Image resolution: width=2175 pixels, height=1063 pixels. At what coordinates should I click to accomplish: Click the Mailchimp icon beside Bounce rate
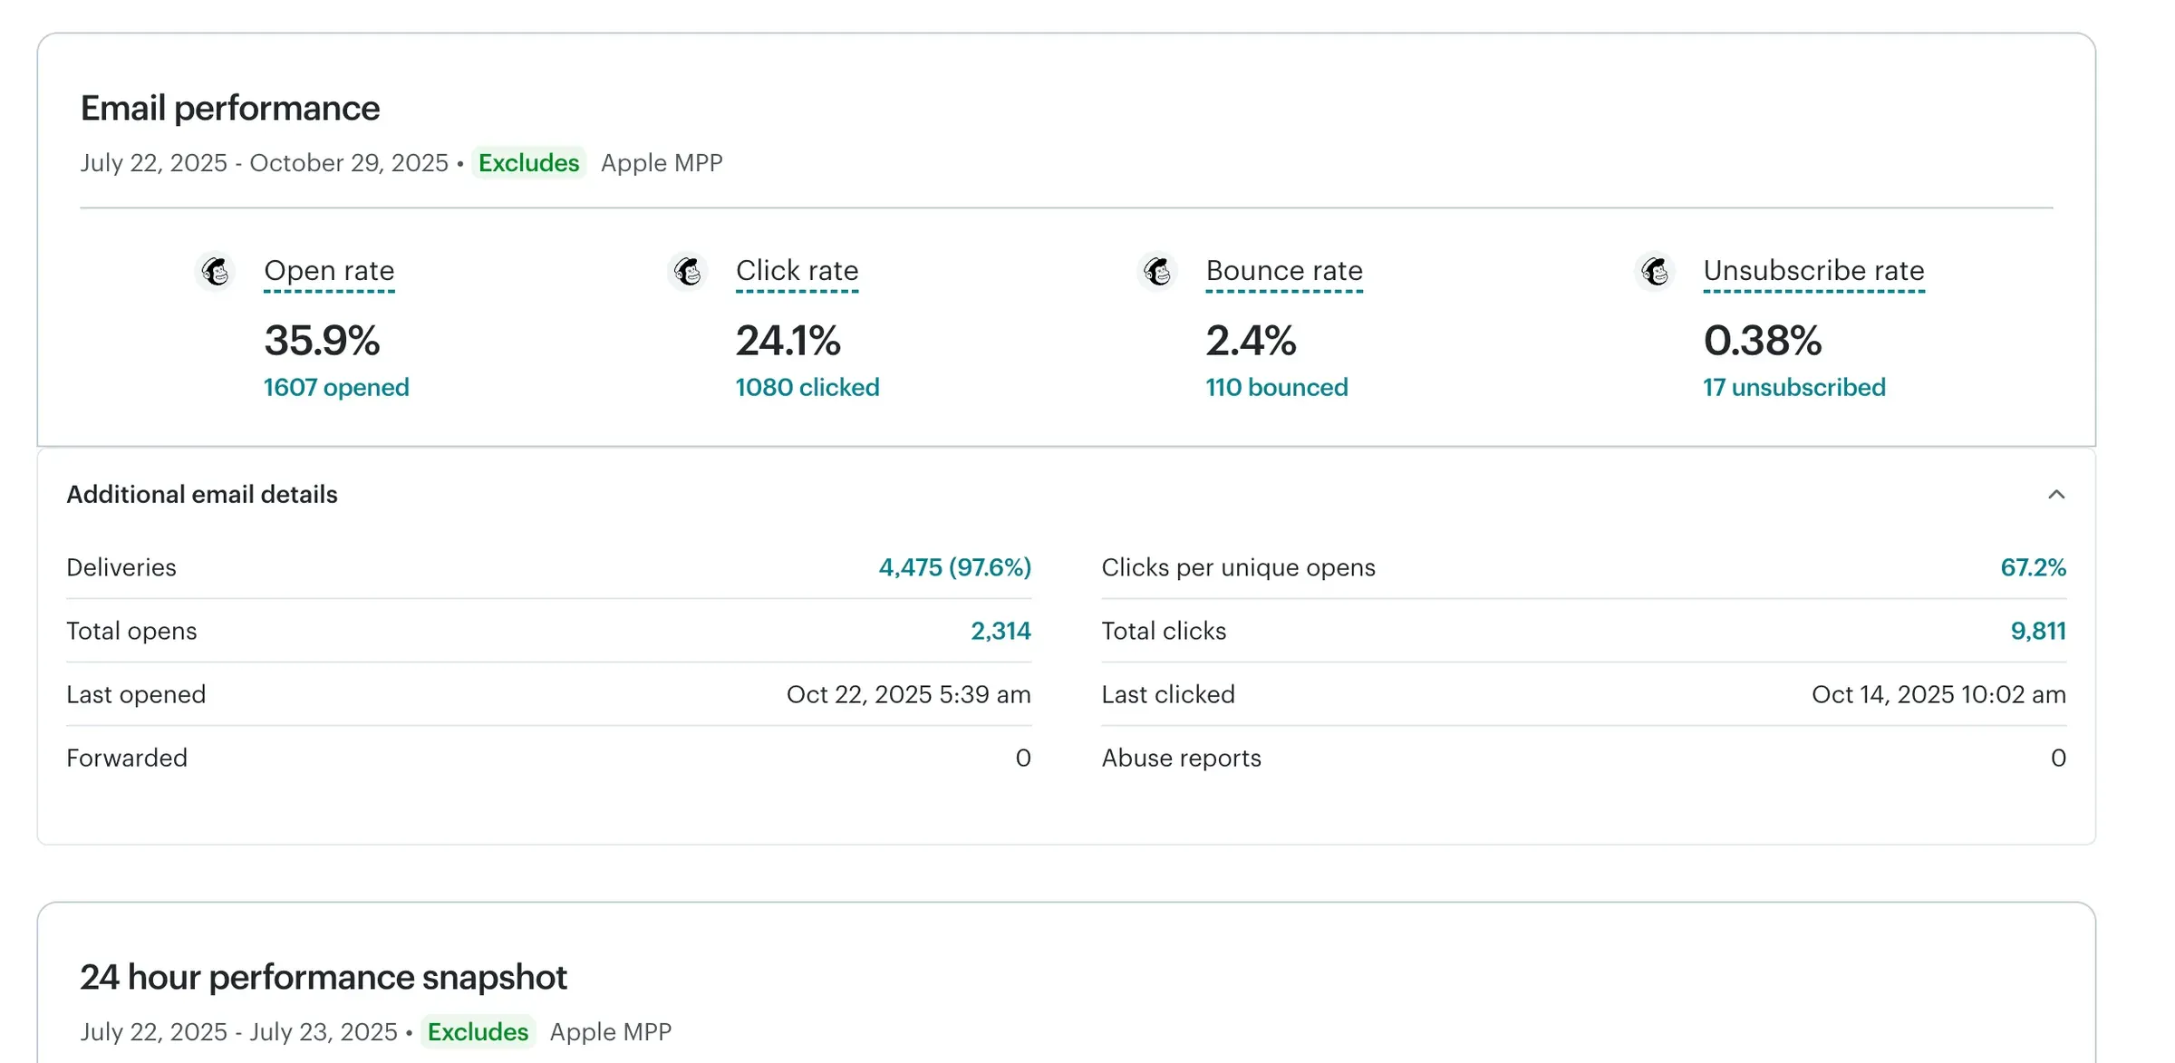(1157, 271)
